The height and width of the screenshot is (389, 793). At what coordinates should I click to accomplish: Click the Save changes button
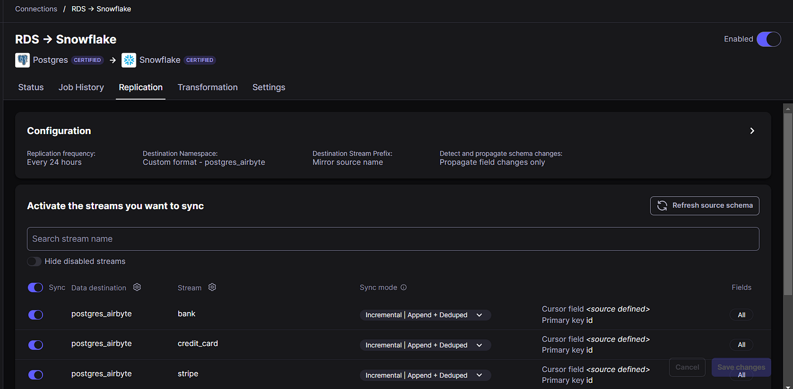click(741, 367)
